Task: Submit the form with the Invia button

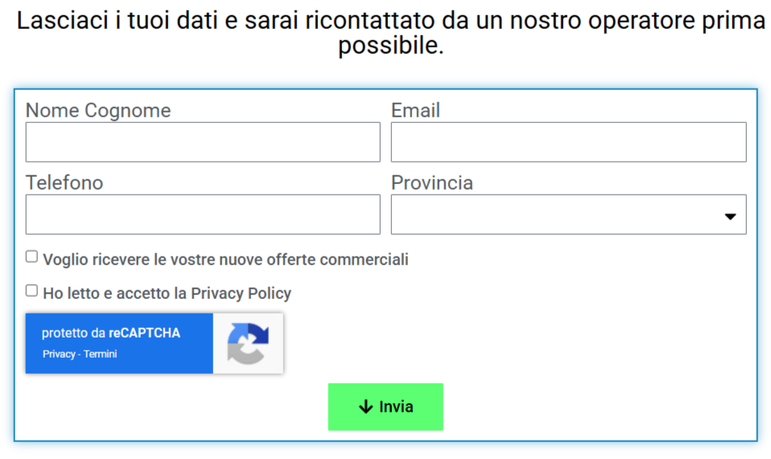Action: tap(385, 407)
